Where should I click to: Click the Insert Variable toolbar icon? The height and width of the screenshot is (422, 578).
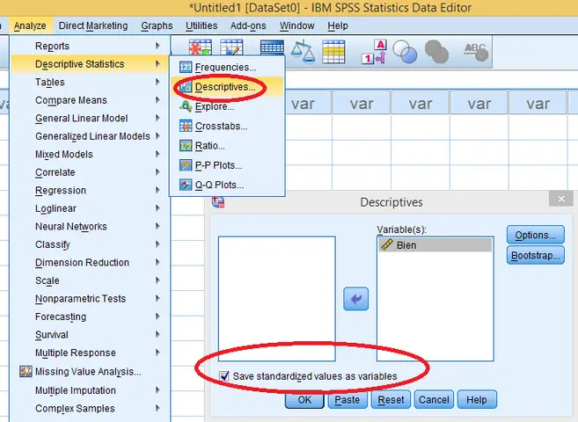231,47
